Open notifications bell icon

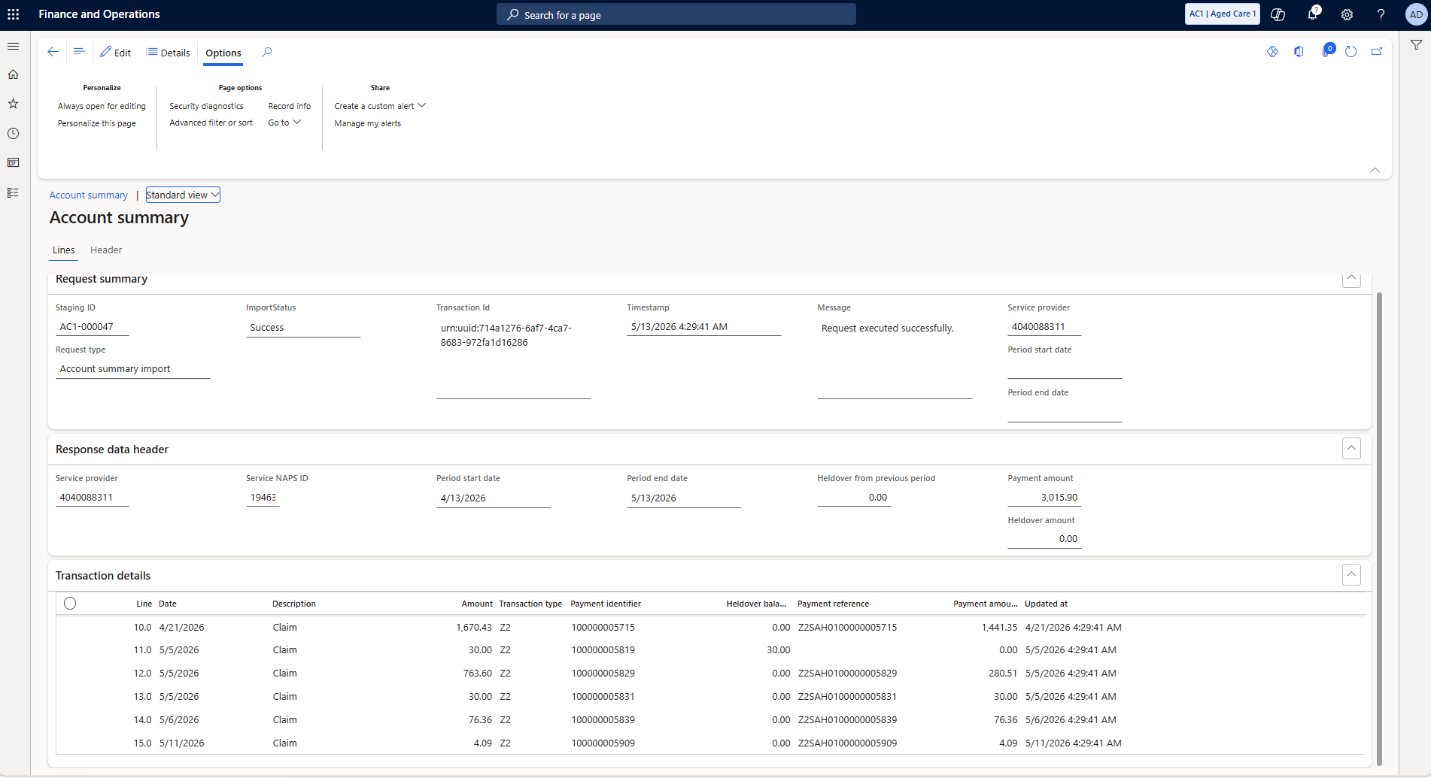tap(1313, 14)
